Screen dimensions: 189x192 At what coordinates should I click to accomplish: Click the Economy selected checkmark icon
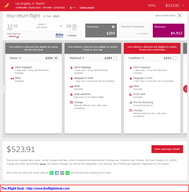coord(113,27)
